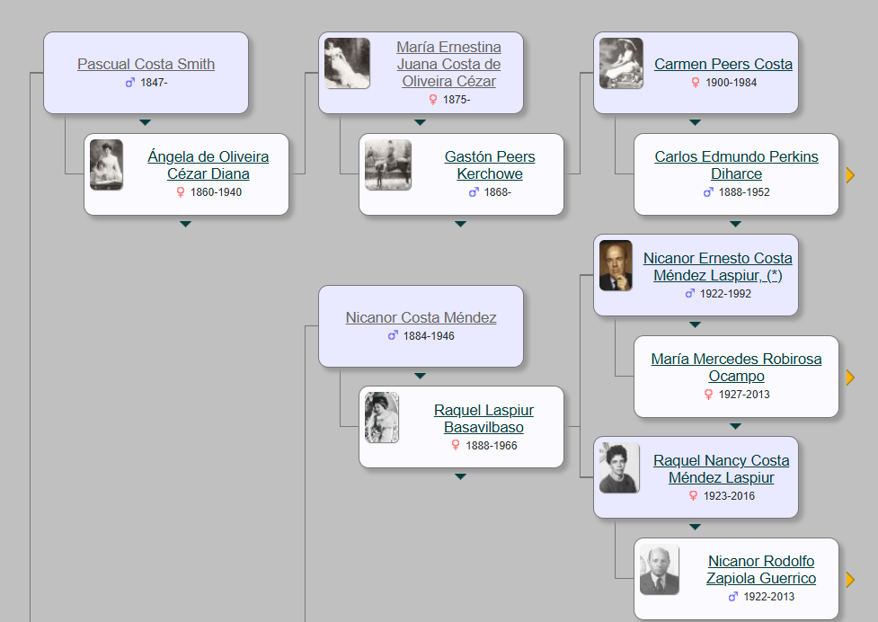Click Raquel Nancy Costa Méndez's photo
878x622 pixels.
click(x=619, y=468)
